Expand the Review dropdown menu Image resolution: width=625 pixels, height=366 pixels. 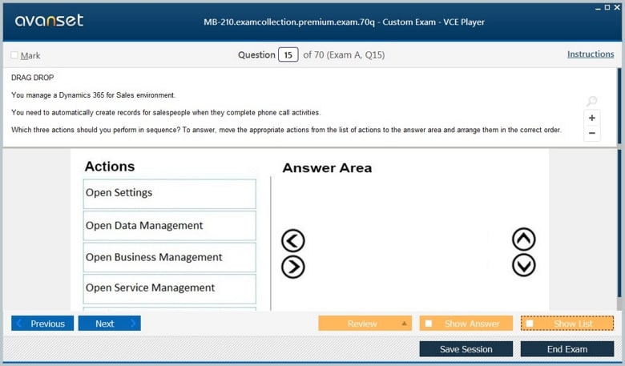(404, 324)
